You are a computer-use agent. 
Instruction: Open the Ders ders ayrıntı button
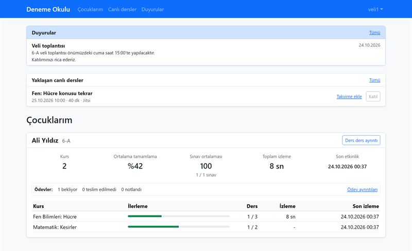click(361, 140)
